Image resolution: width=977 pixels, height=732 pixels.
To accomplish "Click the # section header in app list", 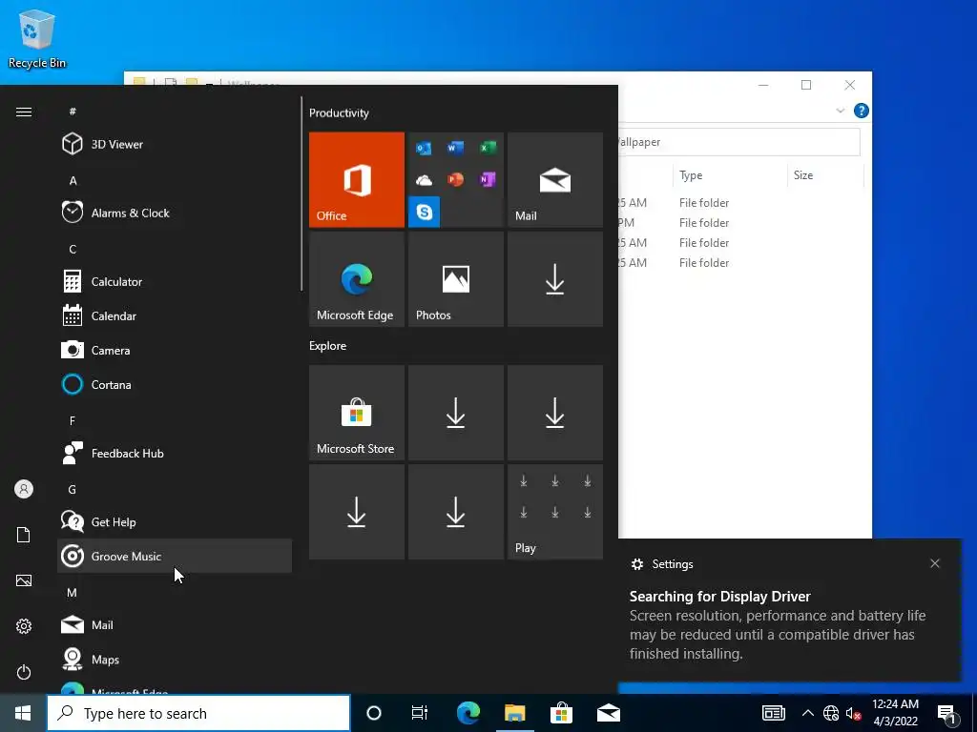I will pos(73,112).
